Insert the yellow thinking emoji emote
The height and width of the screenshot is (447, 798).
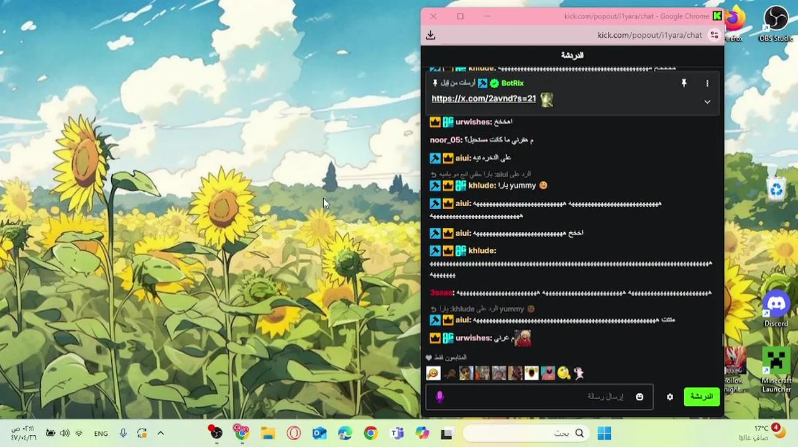click(564, 373)
